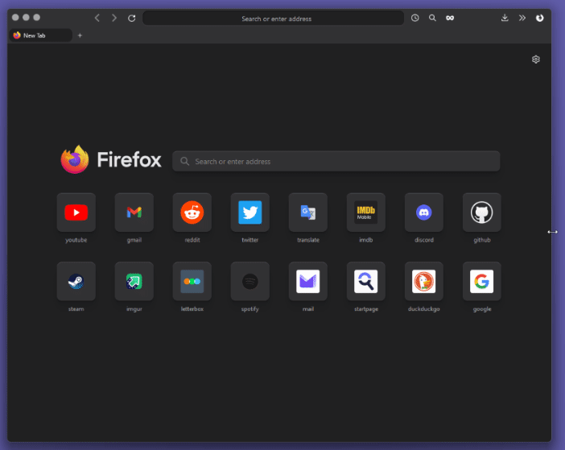Screen dimensions: 565x450
Task: Open a new tab with plus button
Action: click(80, 35)
